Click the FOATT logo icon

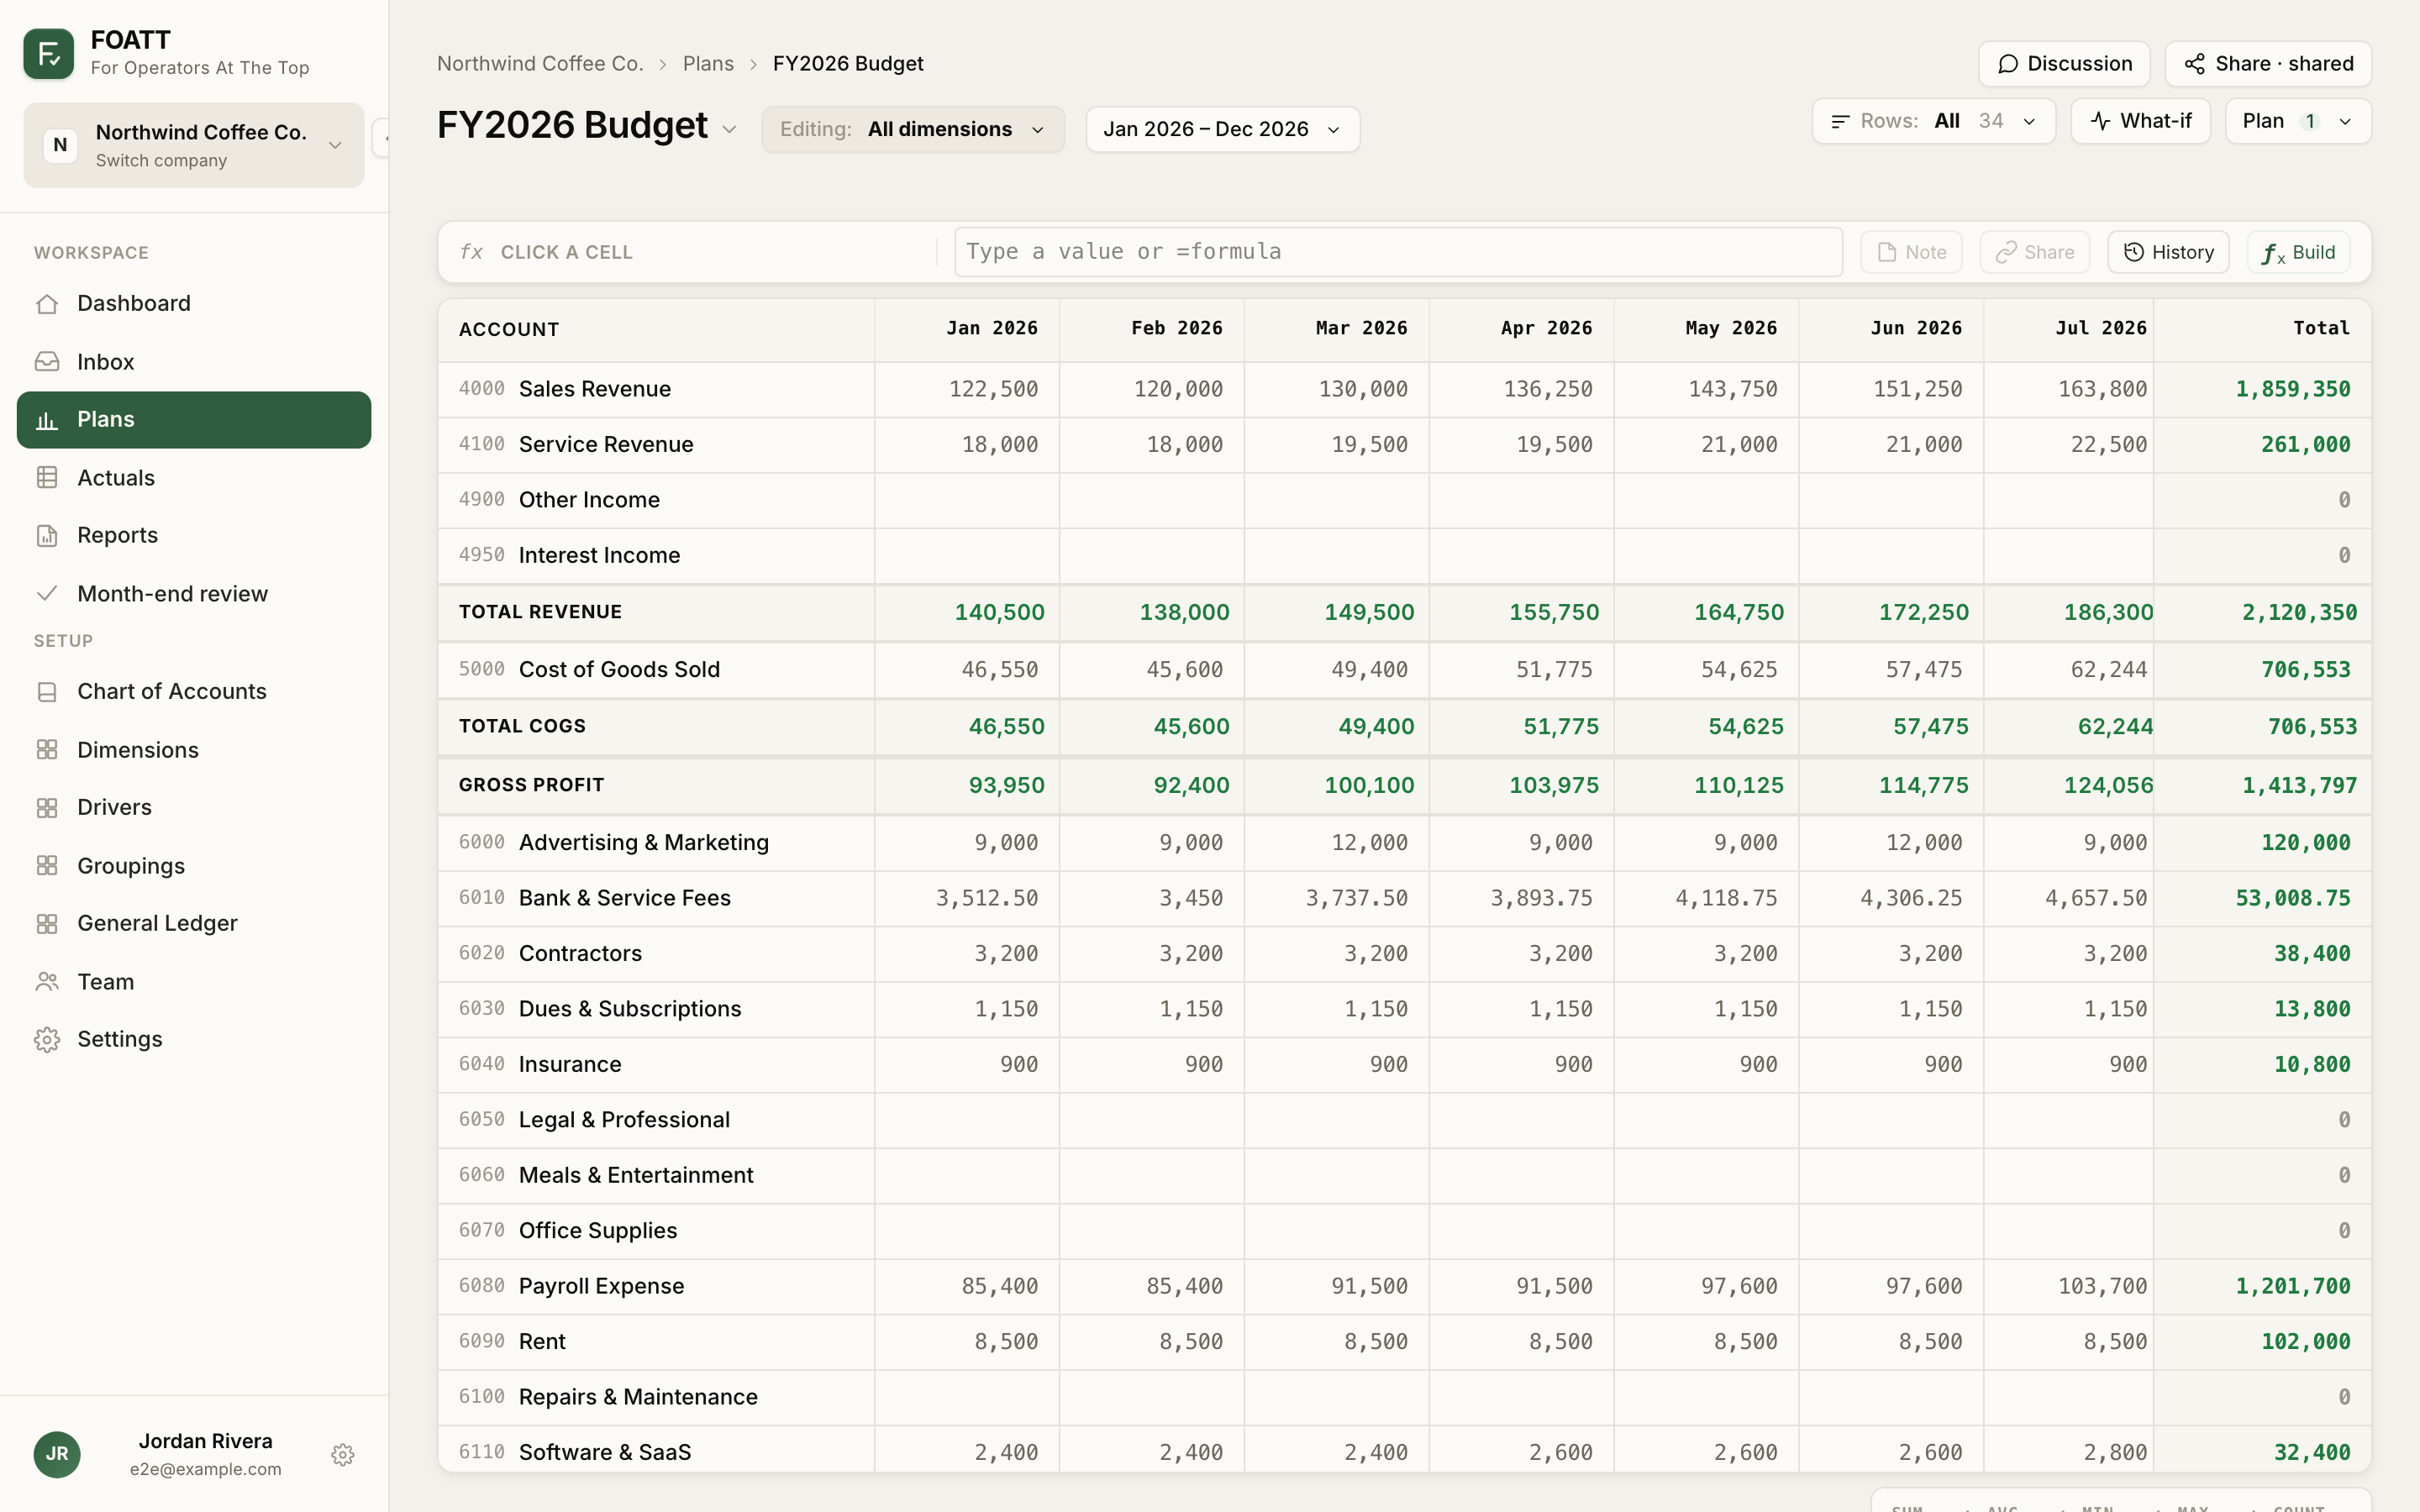pos(48,53)
